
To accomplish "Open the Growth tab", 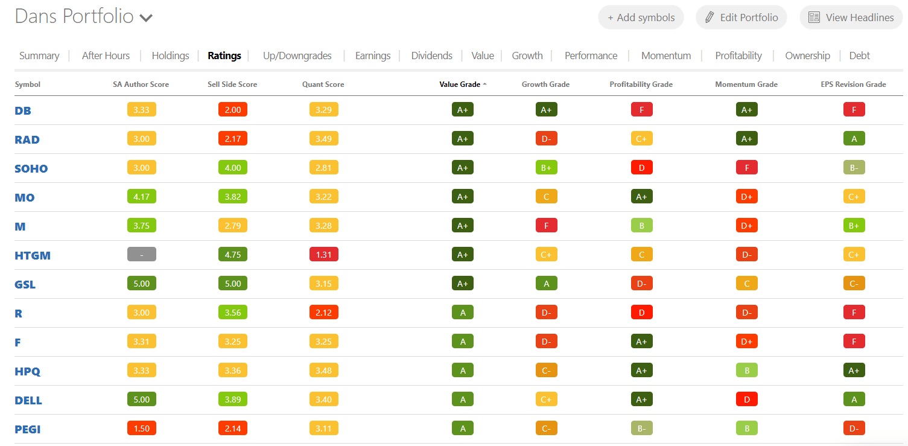I will click(x=527, y=56).
